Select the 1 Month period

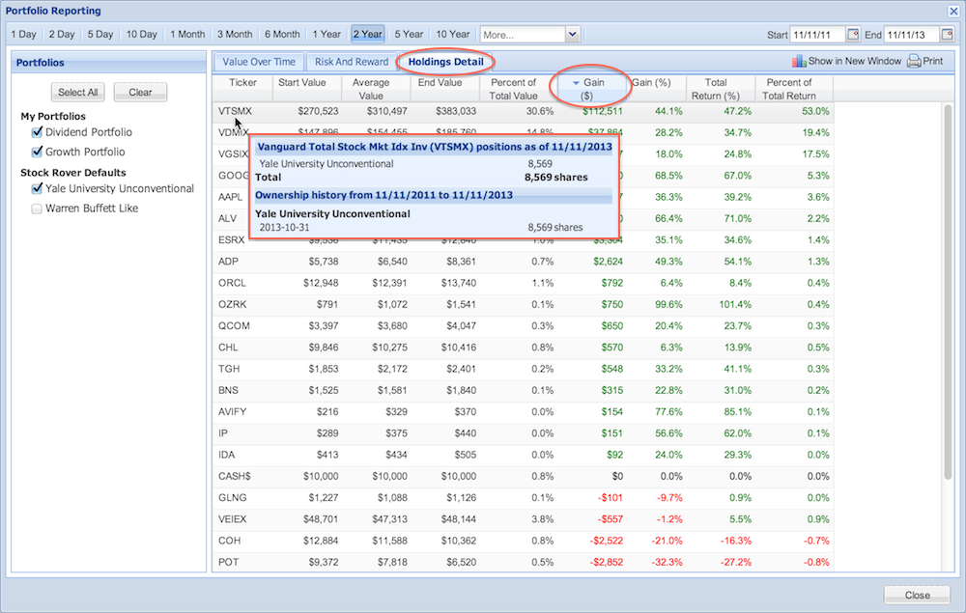pos(187,35)
